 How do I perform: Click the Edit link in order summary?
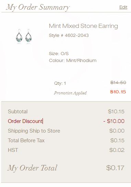coord(123,7)
